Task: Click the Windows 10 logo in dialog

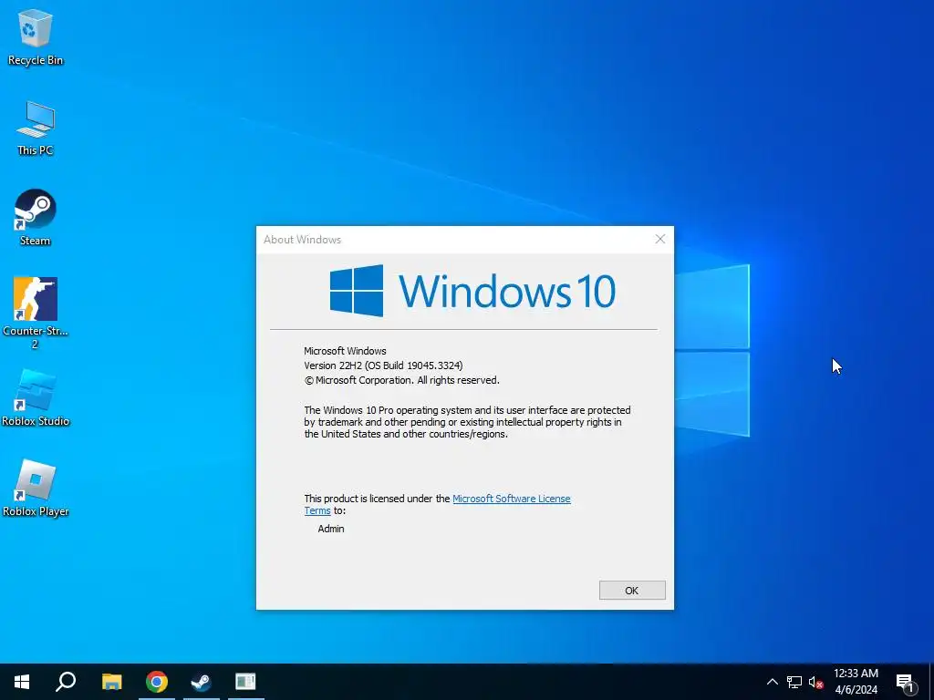Action: click(x=472, y=291)
